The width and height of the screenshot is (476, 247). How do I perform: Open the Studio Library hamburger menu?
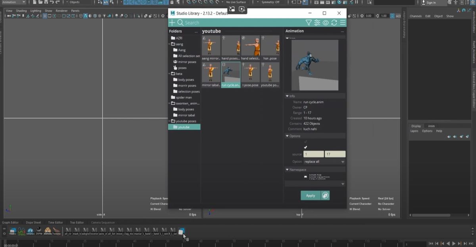point(342,23)
